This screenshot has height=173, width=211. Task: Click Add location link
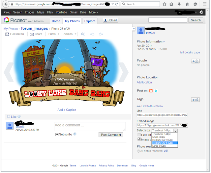[x=144, y=83]
